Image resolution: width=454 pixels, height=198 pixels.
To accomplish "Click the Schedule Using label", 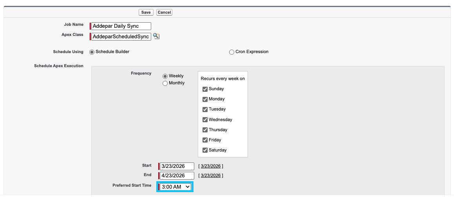I will click(x=68, y=52).
